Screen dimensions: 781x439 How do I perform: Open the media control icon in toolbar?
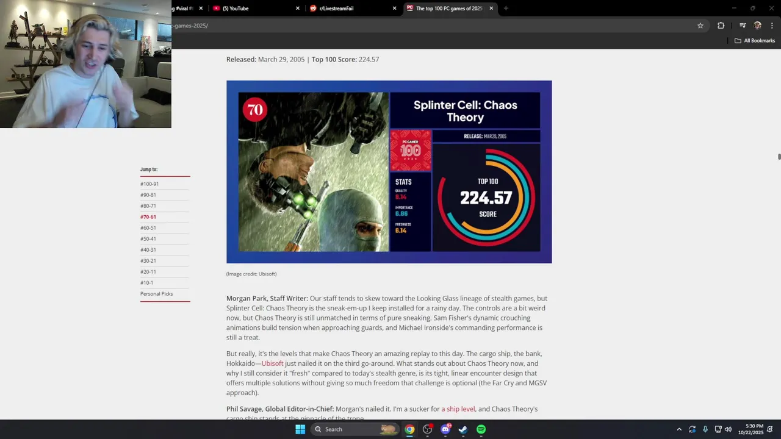coord(743,26)
